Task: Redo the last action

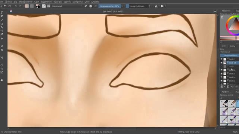Action: (x=20, y=6)
